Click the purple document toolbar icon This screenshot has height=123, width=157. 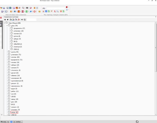click(14, 8)
